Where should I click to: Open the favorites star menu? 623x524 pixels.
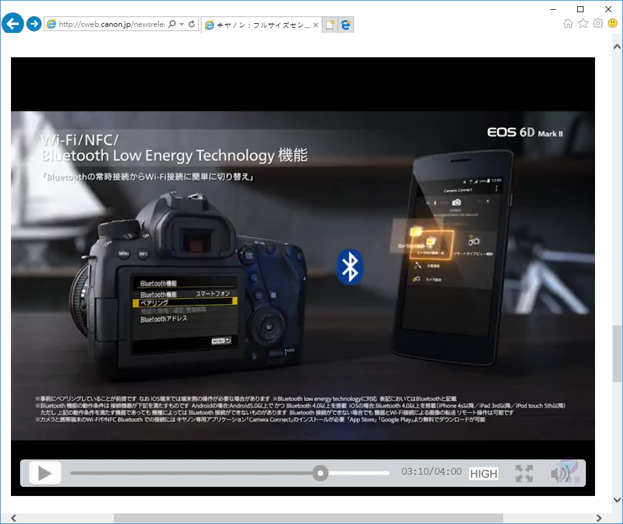pos(583,24)
